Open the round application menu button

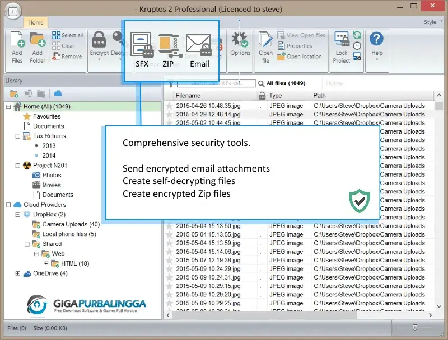click(x=13, y=11)
